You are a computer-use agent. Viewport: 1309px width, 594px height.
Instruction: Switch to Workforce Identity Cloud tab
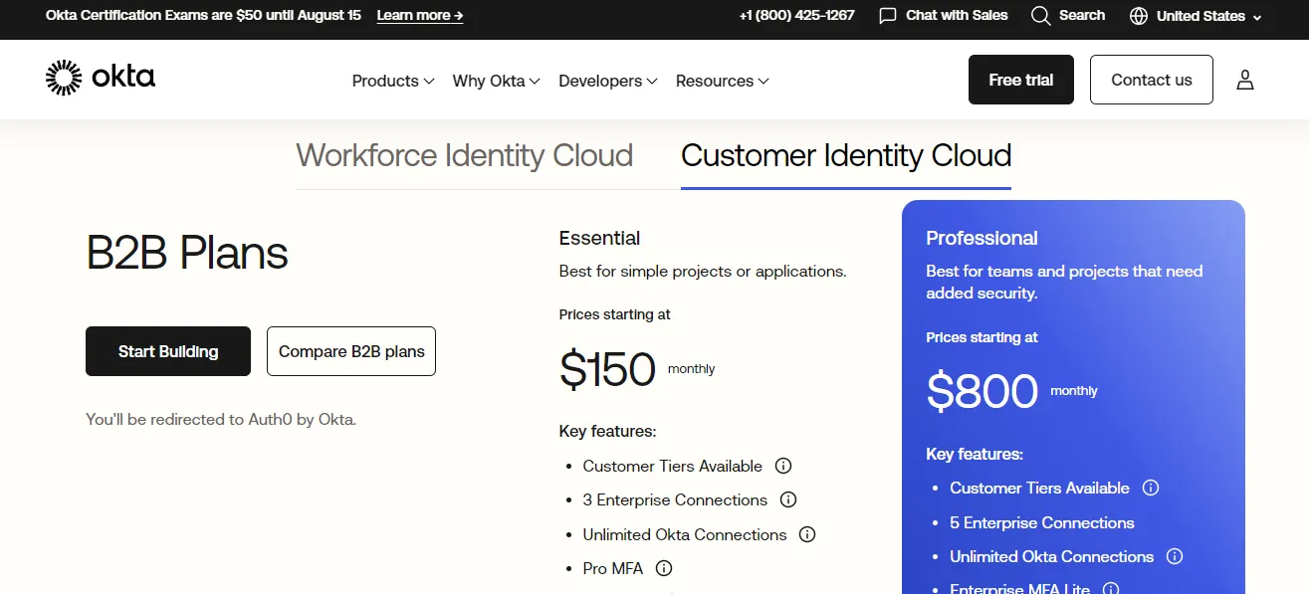click(x=465, y=155)
